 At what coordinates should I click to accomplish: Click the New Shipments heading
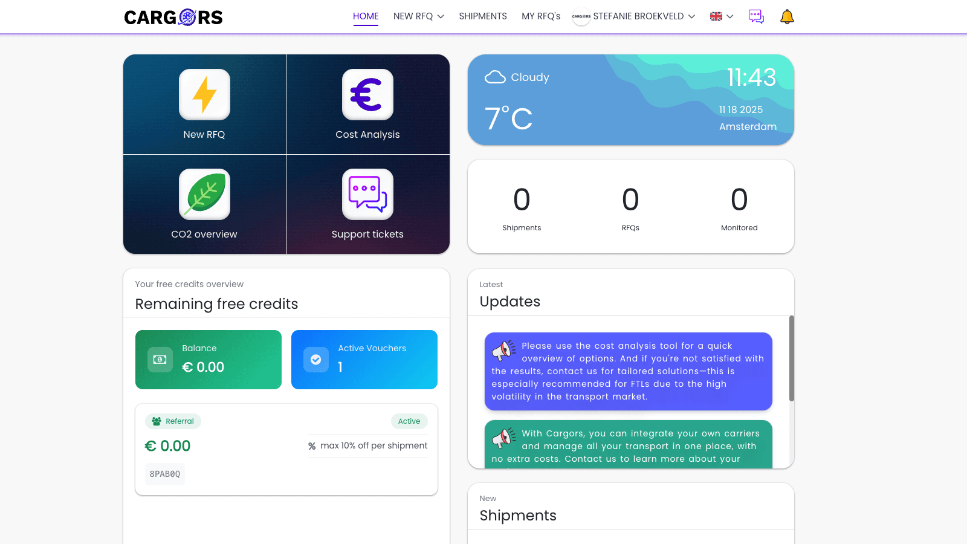pyautogui.click(x=518, y=516)
